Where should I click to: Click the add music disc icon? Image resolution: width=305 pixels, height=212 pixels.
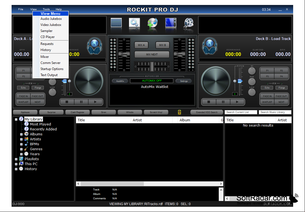(x=153, y=23)
